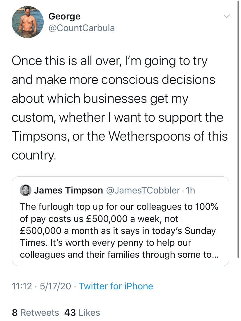View the 8 Retweets list
The height and width of the screenshot is (321, 241).
(x=35, y=313)
